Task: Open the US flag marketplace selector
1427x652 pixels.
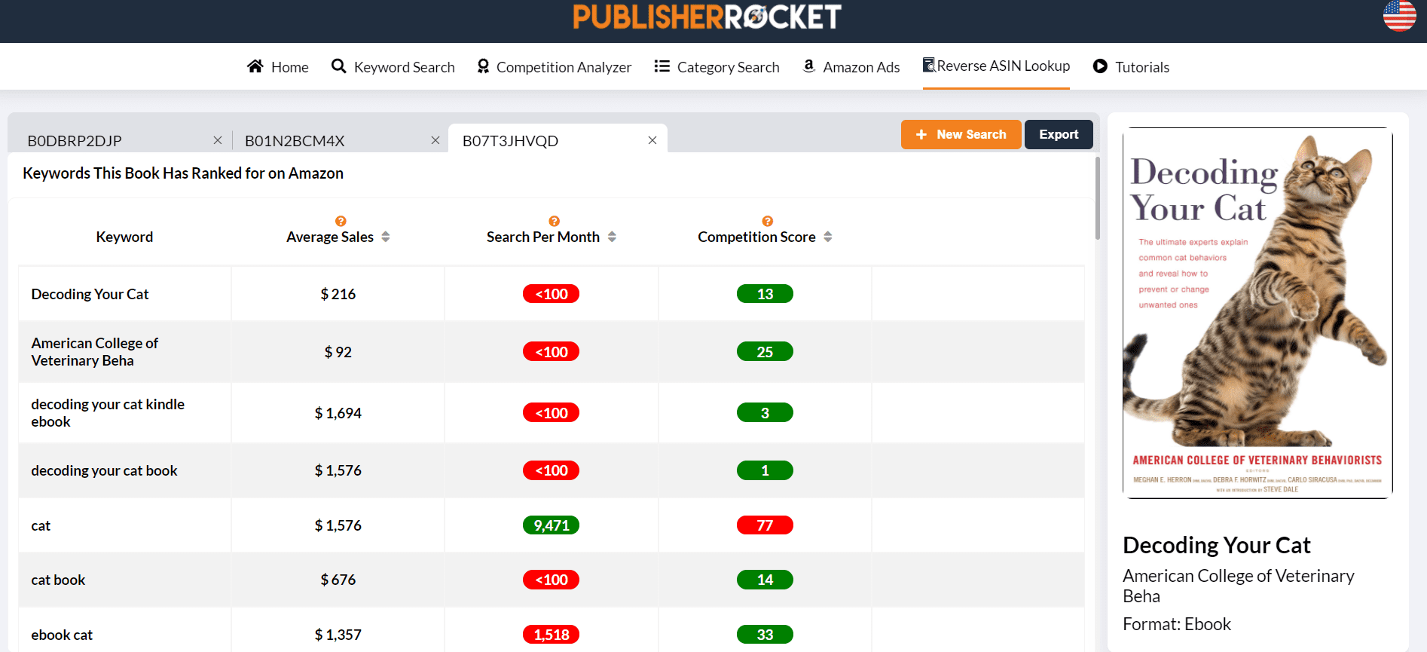Action: pyautogui.click(x=1400, y=16)
